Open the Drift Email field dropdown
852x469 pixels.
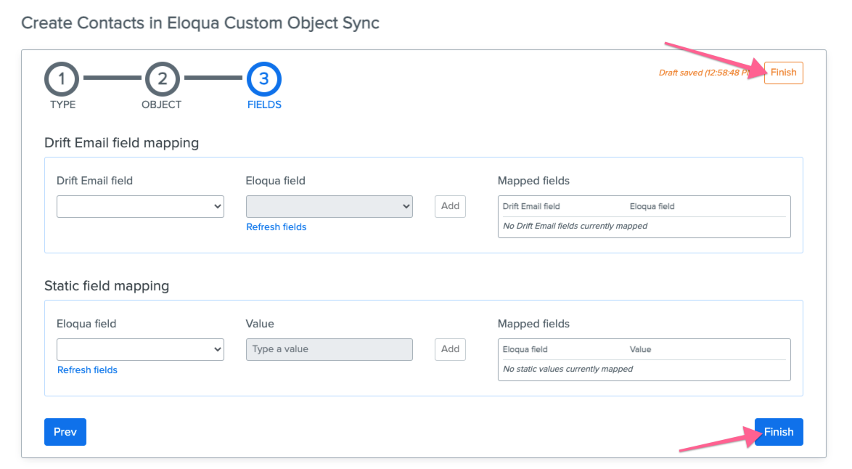click(x=140, y=206)
